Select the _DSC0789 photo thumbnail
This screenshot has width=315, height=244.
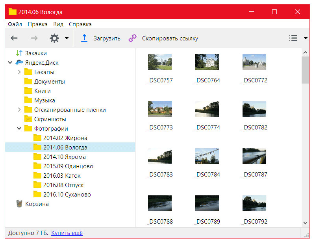pos(207,203)
